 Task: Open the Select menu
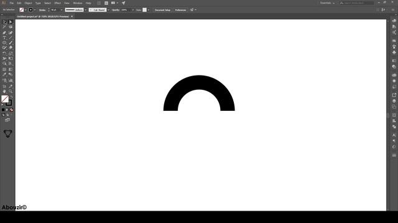47,3
